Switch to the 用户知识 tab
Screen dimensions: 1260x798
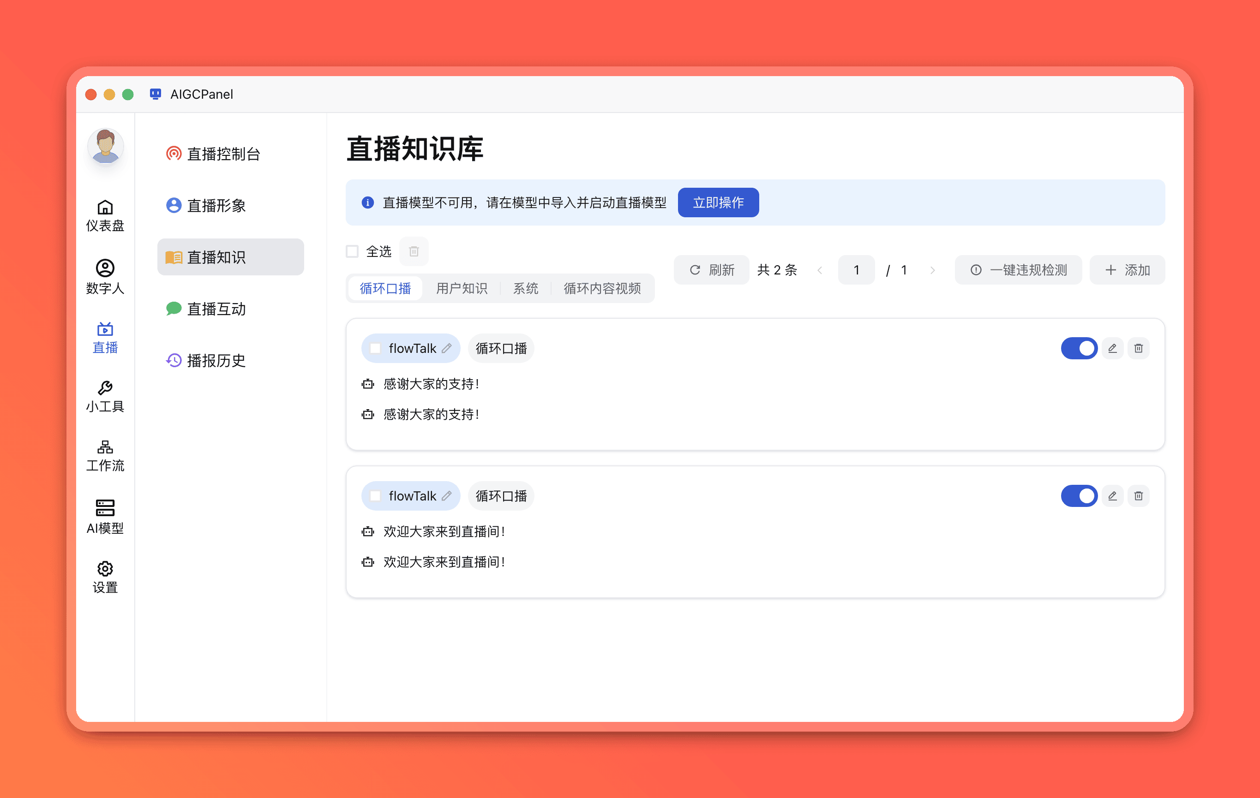click(462, 288)
